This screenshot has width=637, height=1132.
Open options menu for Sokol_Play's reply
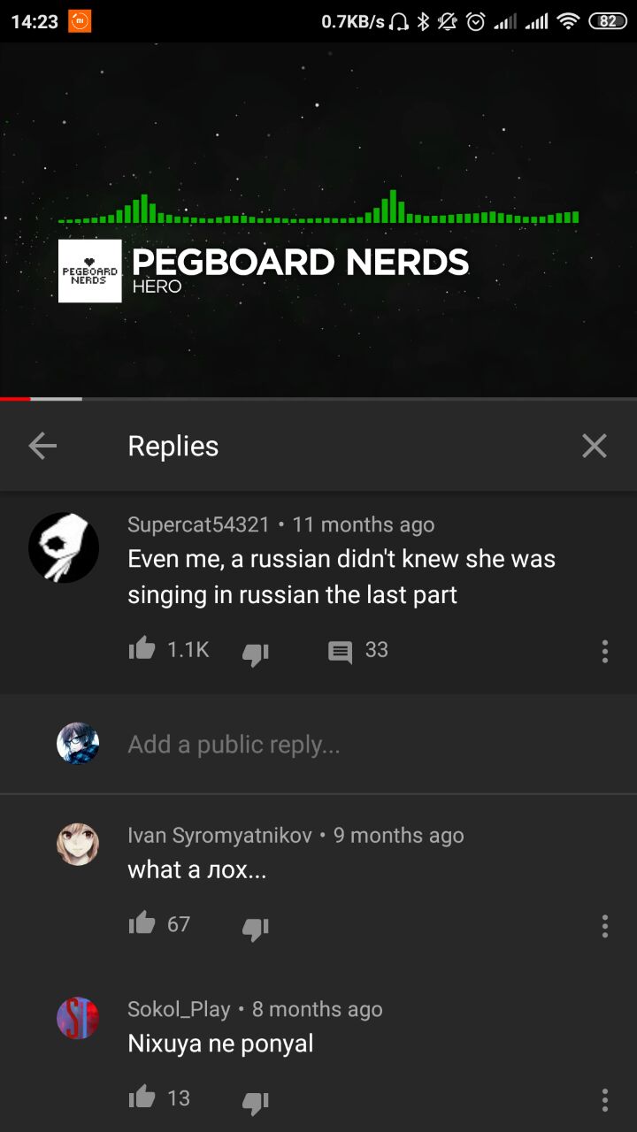pyautogui.click(x=605, y=1100)
